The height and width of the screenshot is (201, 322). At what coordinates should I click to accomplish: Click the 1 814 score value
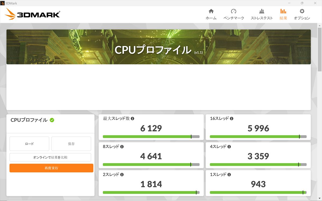pos(151,184)
